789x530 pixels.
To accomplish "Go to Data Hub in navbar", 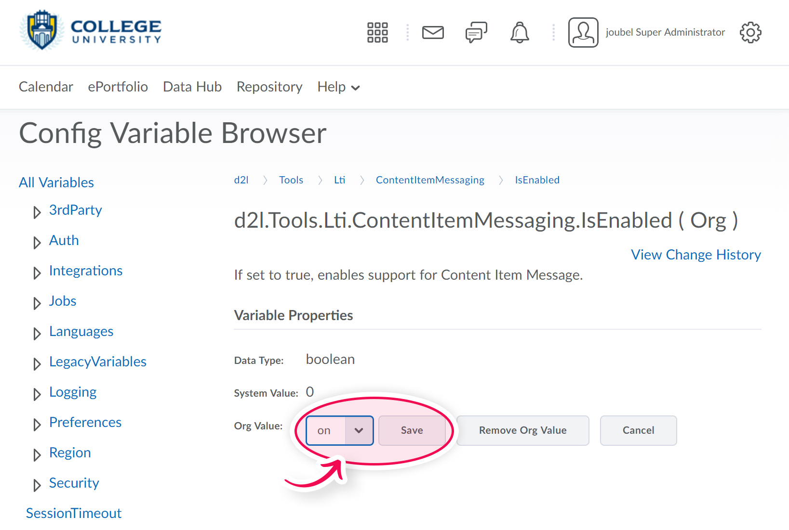I will [x=192, y=87].
